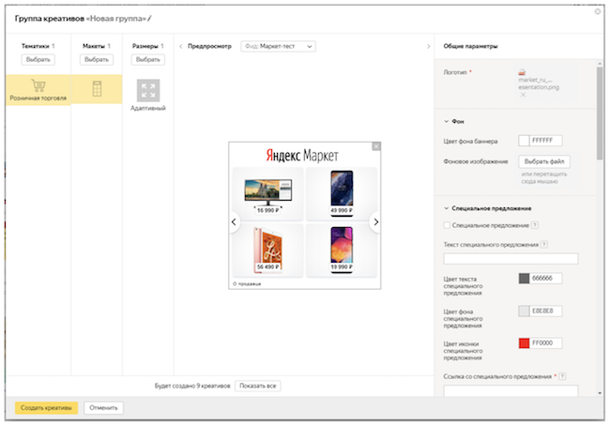
Task: Open special offer text color swatch 666666
Action: [524, 278]
